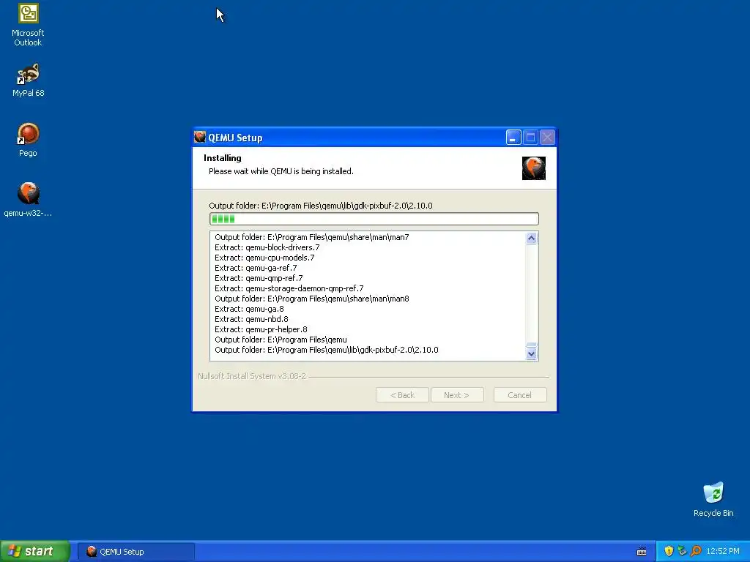Viewport: 750px width, 562px height.
Task: Select the qemu-w32 installer desktop icon
Action: 28,199
